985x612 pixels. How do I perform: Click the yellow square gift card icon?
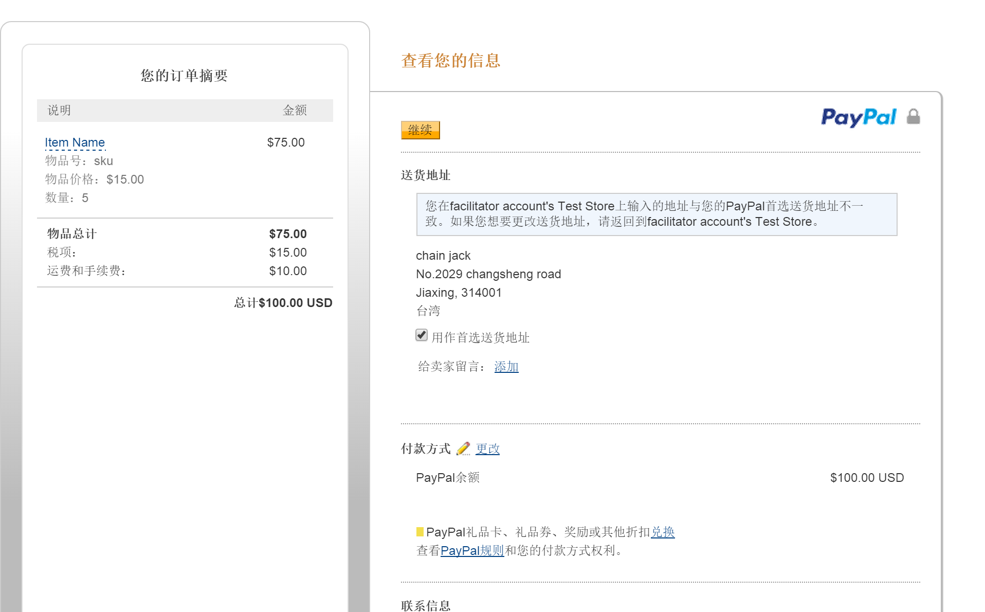coord(420,532)
